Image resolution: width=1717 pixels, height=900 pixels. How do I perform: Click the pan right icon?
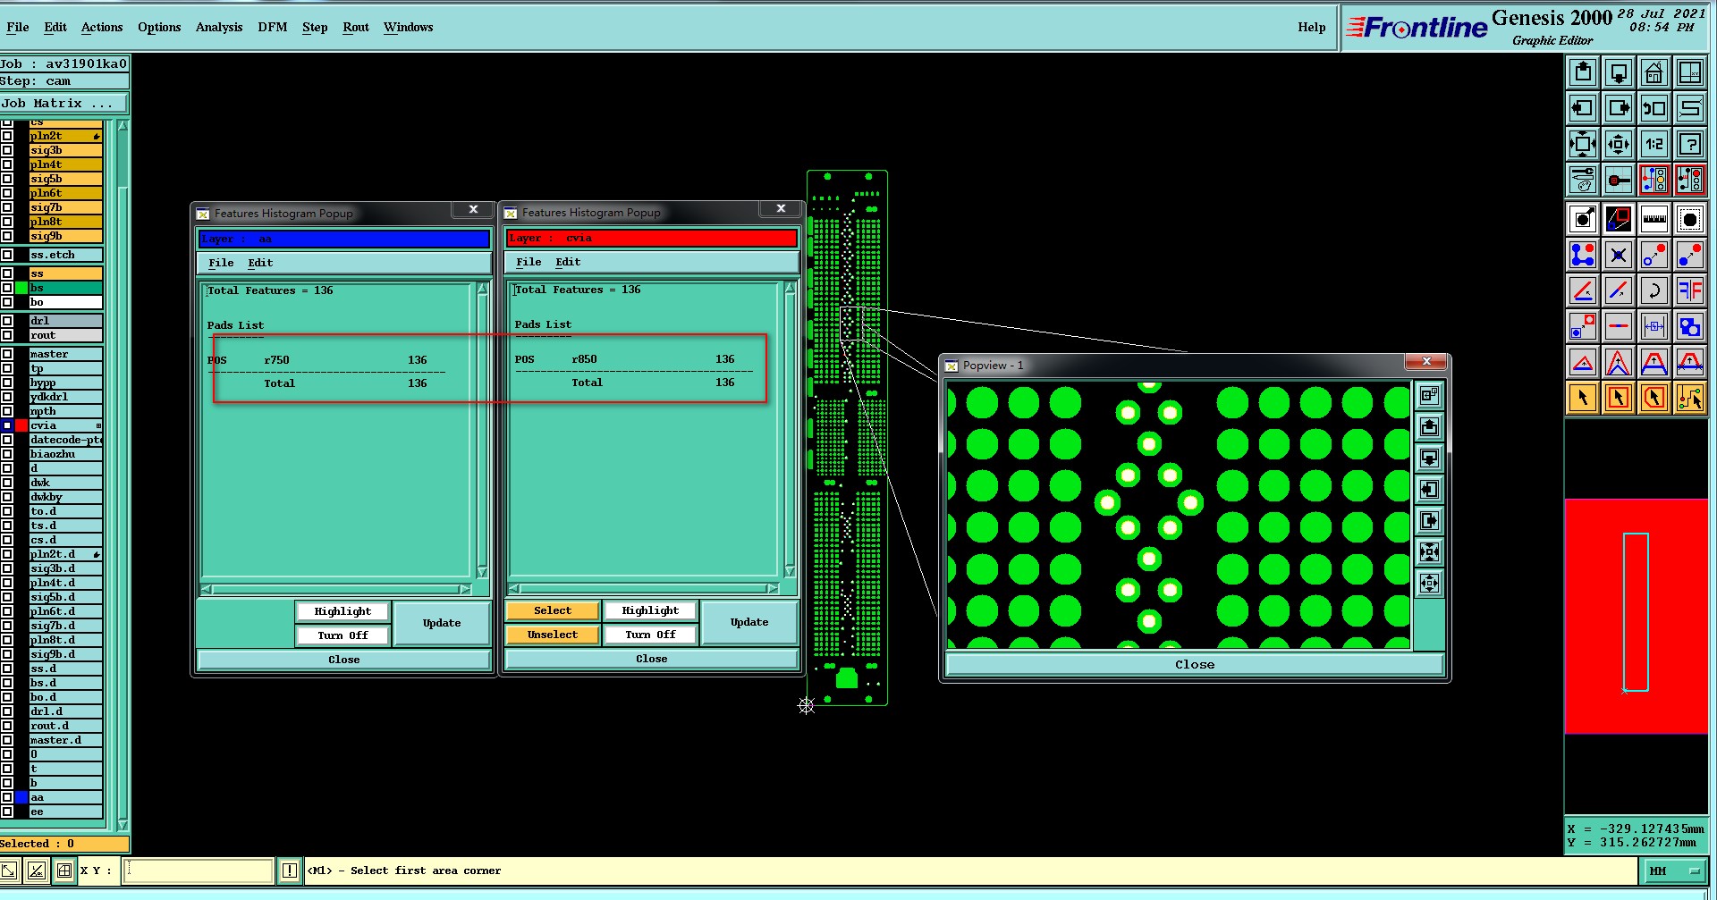pos(1619,108)
